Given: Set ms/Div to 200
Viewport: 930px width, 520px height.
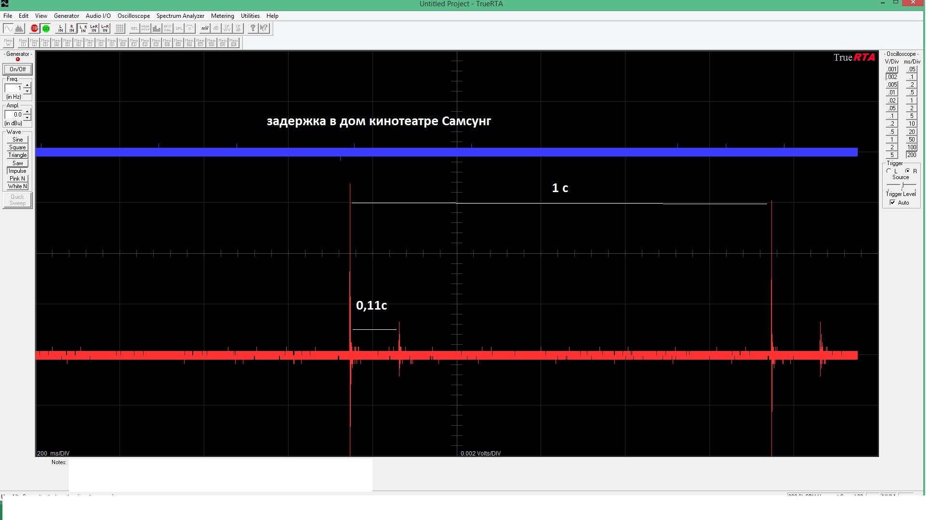Looking at the screenshot, I should [911, 155].
